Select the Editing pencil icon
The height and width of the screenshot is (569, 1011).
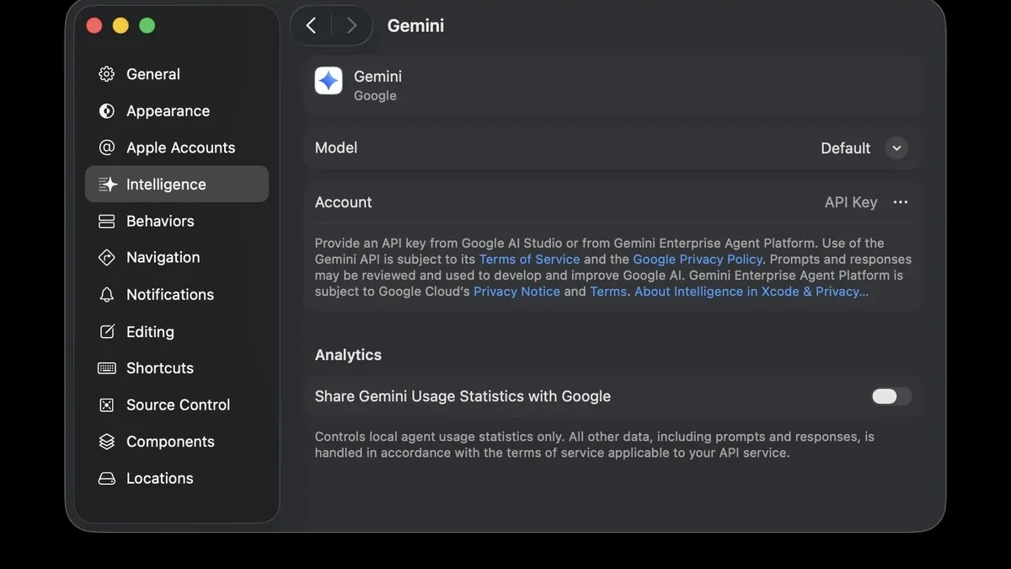pyautogui.click(x=107, y=331)
